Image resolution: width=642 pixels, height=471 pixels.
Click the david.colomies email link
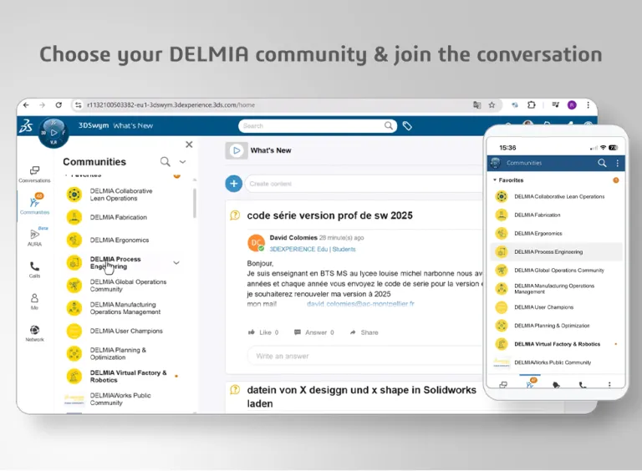[x=360, y=304]
